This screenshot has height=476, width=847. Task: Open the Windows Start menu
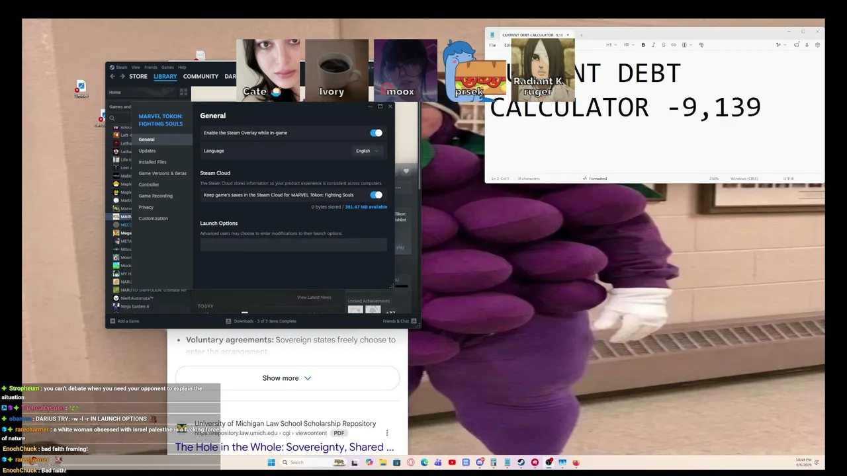click(271, 463)
